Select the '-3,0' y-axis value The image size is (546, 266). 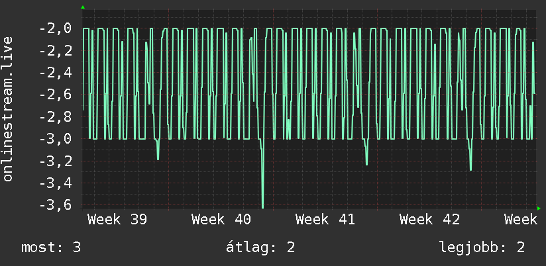tap(56, 139)
